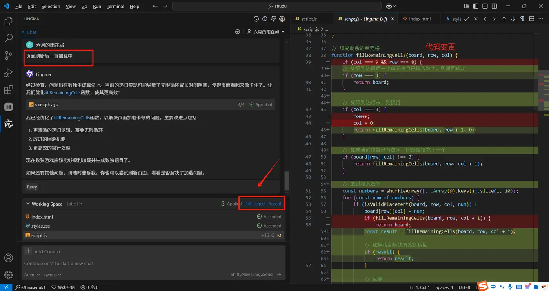Open the Terminal menu

(115, 6)
